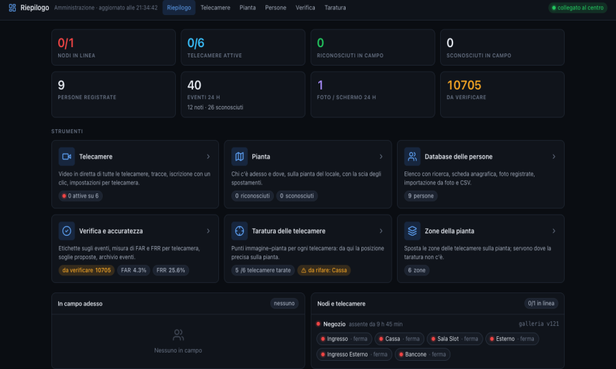Go to the Taratura tab
Screen dimensions: 616x369
point(335,8)
